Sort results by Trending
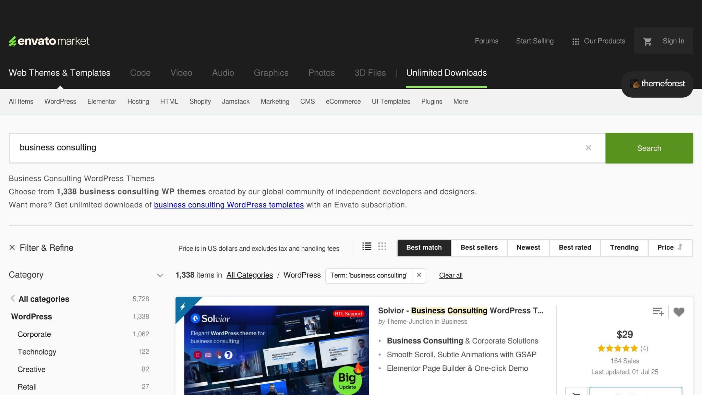The width and height of the screenshot is (702, 395). [624, 248]
